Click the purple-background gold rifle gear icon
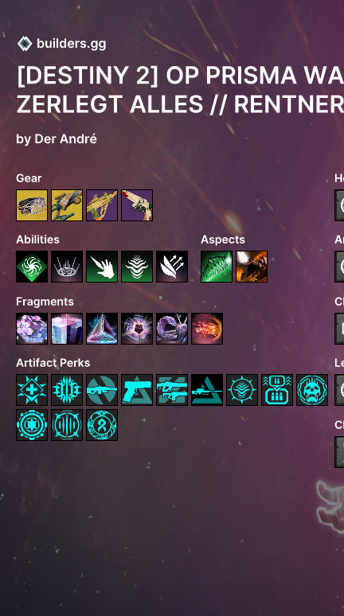Image resolution: width=344 pixels, height=616 pixels. click(102, 205)
